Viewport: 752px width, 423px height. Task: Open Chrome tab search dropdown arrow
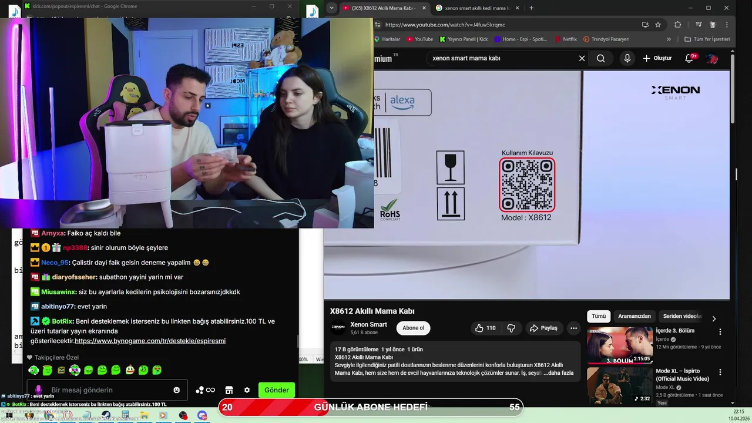(x=332, y=8)
